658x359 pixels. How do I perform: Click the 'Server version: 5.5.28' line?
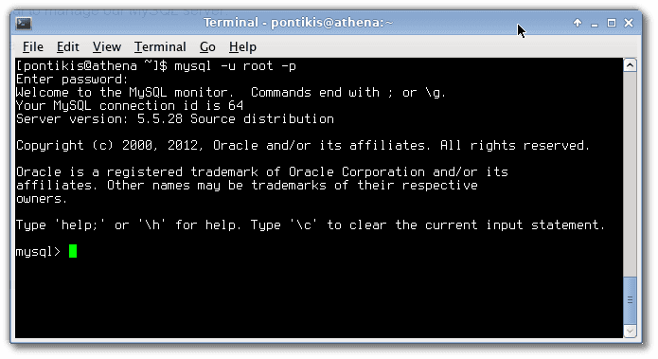point(99,118)
